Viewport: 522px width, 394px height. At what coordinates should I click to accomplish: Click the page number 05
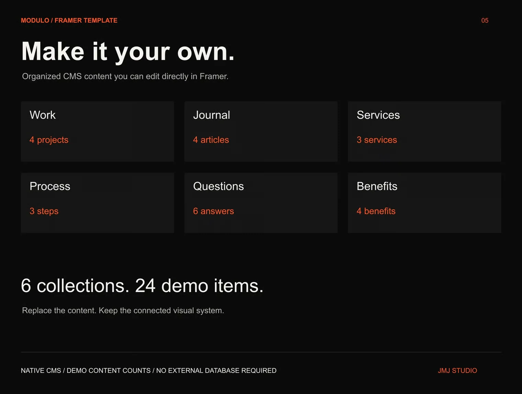pyautogui.click(x=485, y=21)
